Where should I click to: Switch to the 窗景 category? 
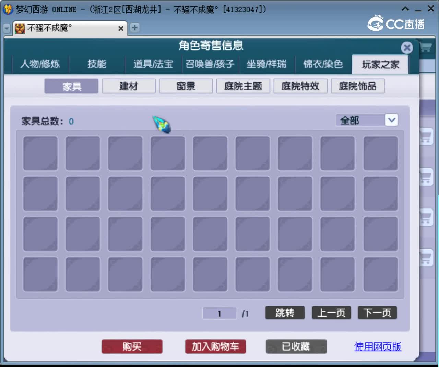(x=186, y=86)
